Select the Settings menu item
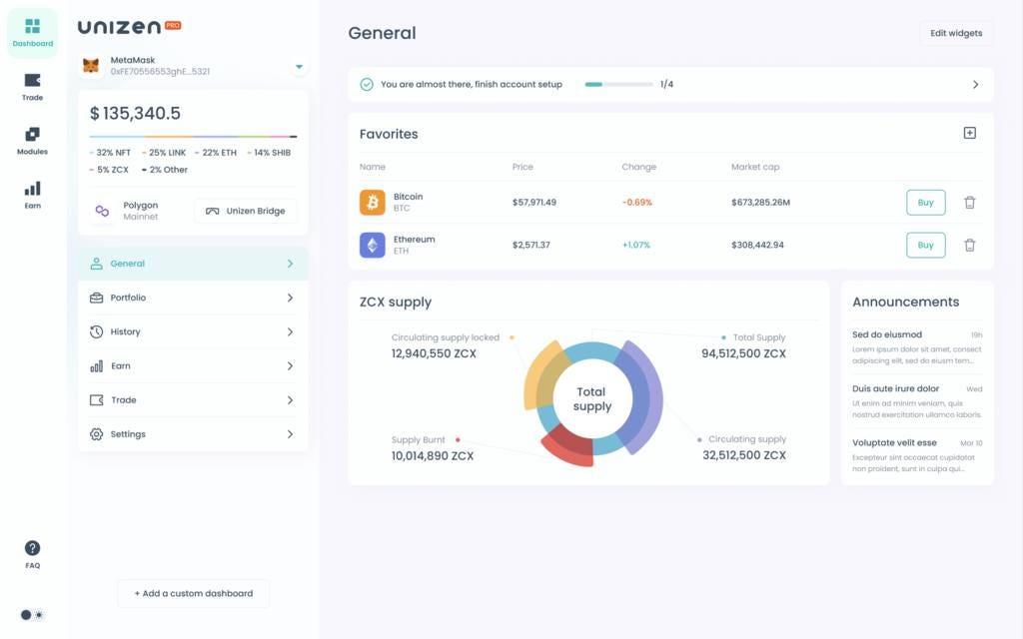 coord(193,434)
